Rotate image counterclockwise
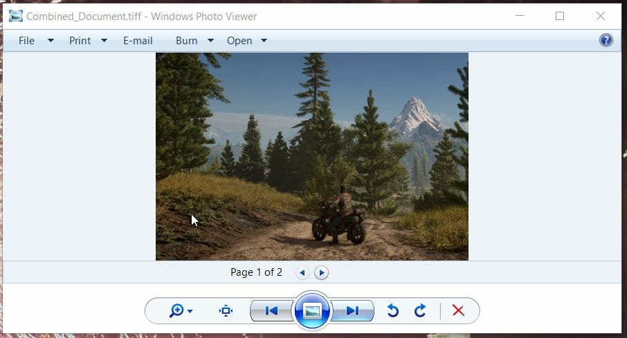Image resolution: width=627 pixels, height=338 pixels. click(x=393, y=310)
